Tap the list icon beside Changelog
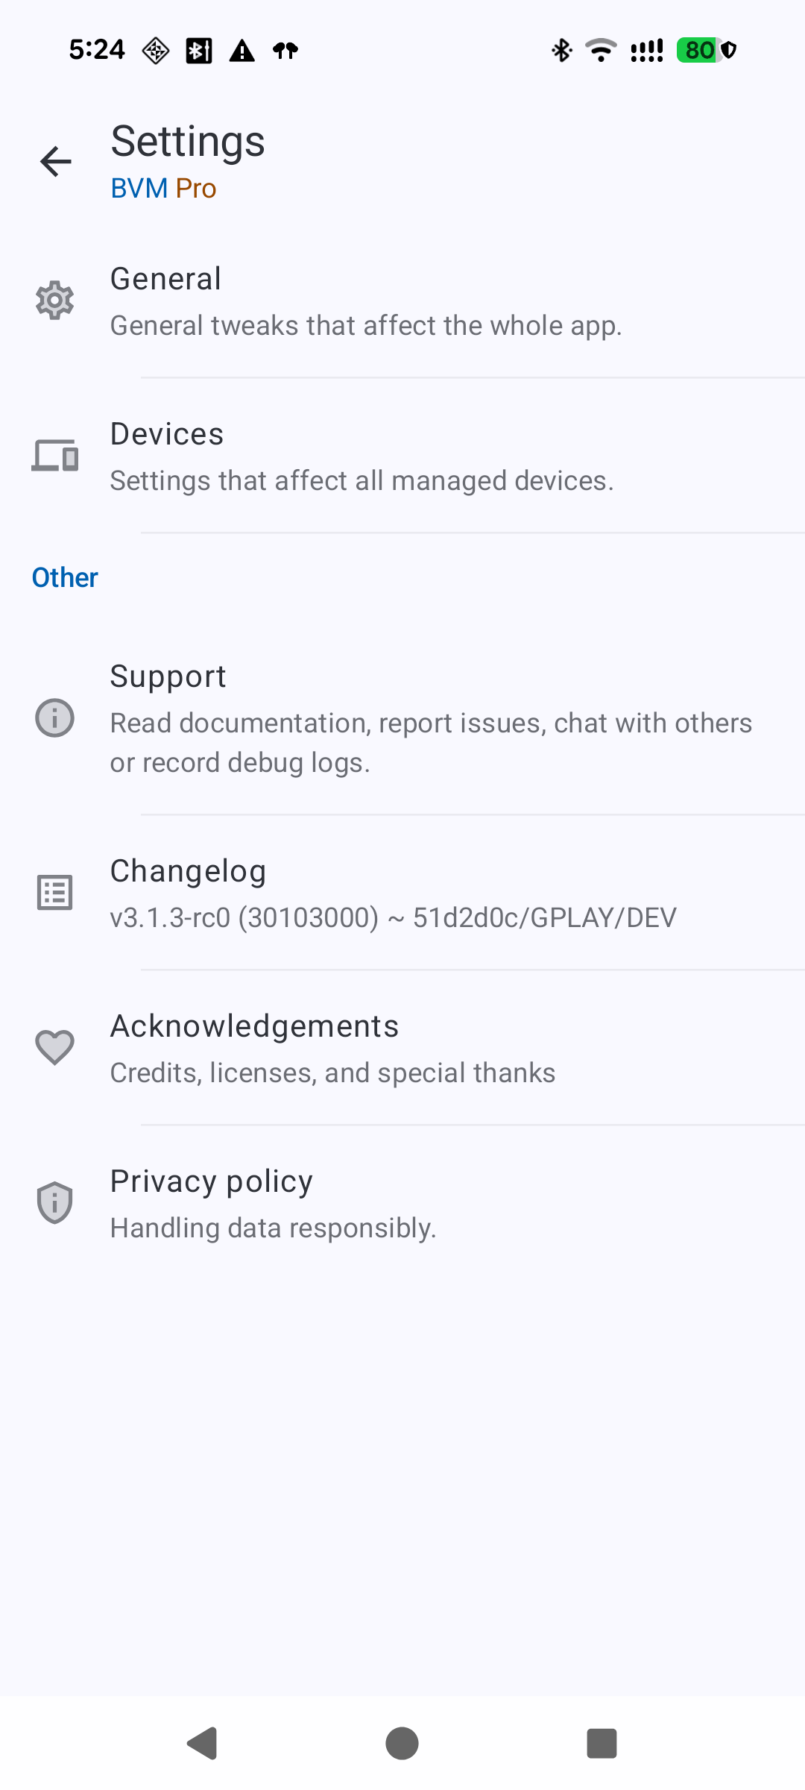The width and height of the screenshot is (805, 1790). click(55, 893)
